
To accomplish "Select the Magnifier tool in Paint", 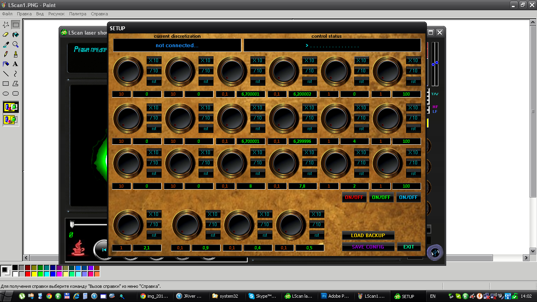I will (x=16, y=44).
